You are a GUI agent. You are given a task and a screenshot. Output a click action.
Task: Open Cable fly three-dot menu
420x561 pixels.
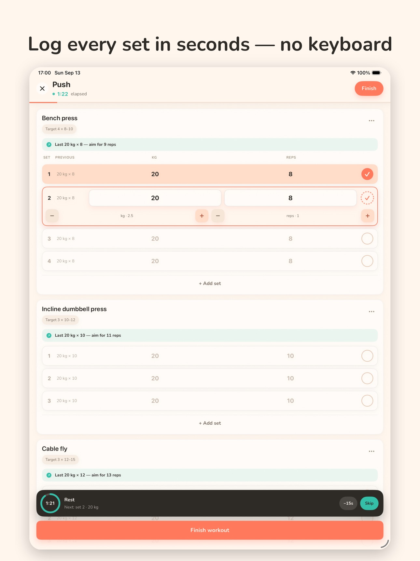point(371,451)
